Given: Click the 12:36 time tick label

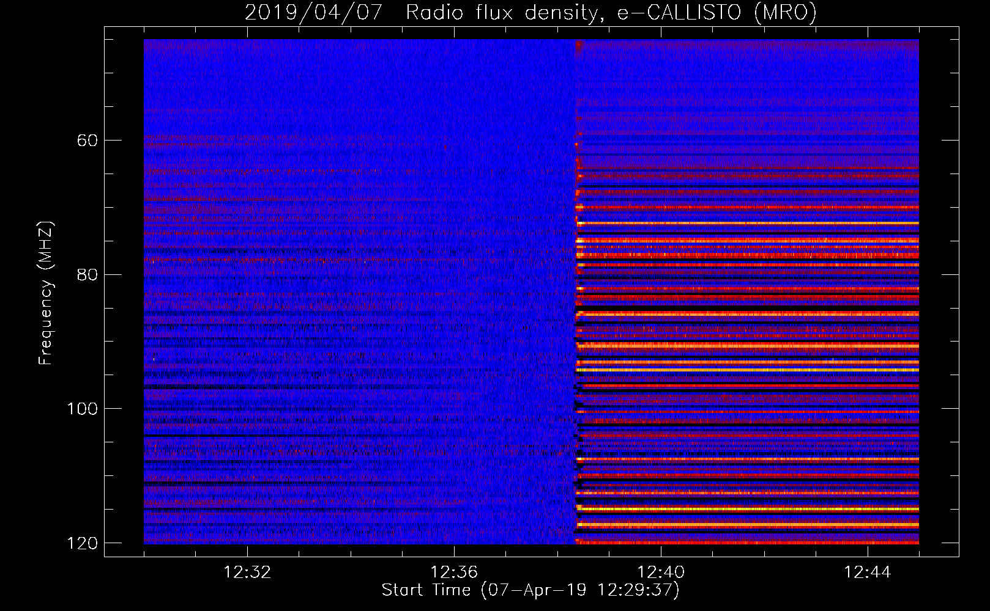Looking at the screenshot, I should [x=454, y=573].
